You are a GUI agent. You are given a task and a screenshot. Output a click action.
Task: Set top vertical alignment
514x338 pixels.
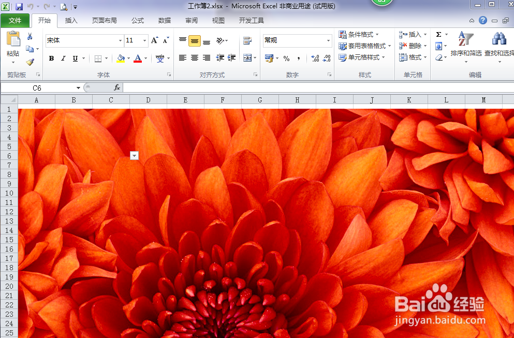[x=183, y=40]
